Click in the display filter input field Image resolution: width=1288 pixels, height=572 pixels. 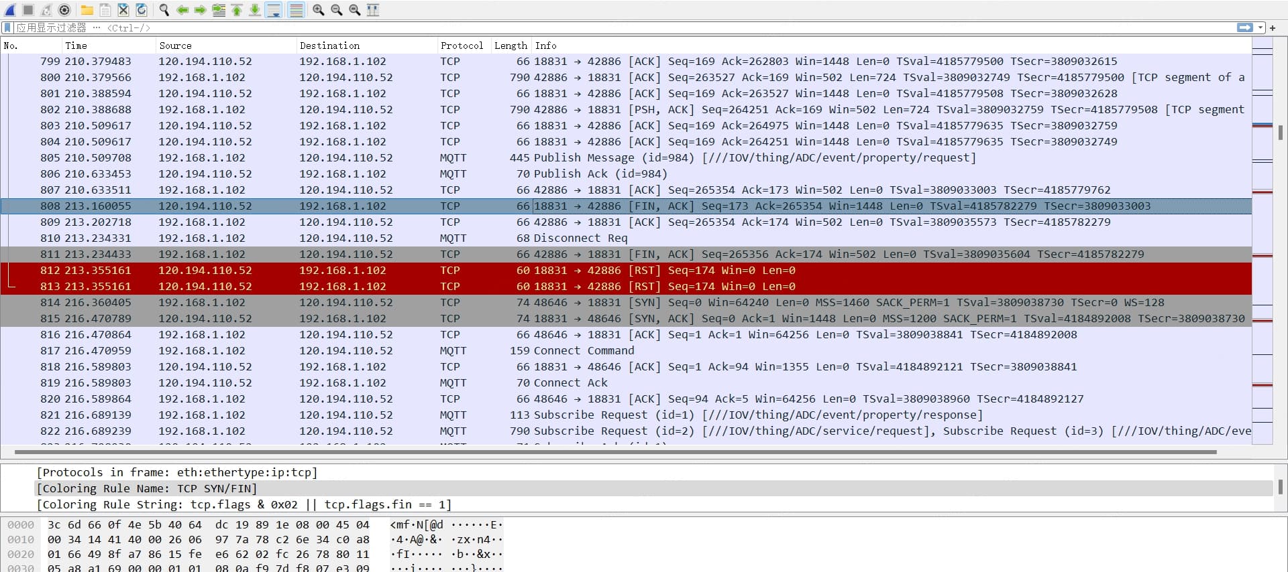(604, 27)
